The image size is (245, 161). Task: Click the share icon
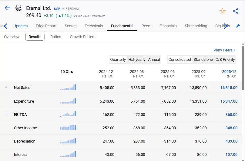pyautogui.click(x=236, y=11)
